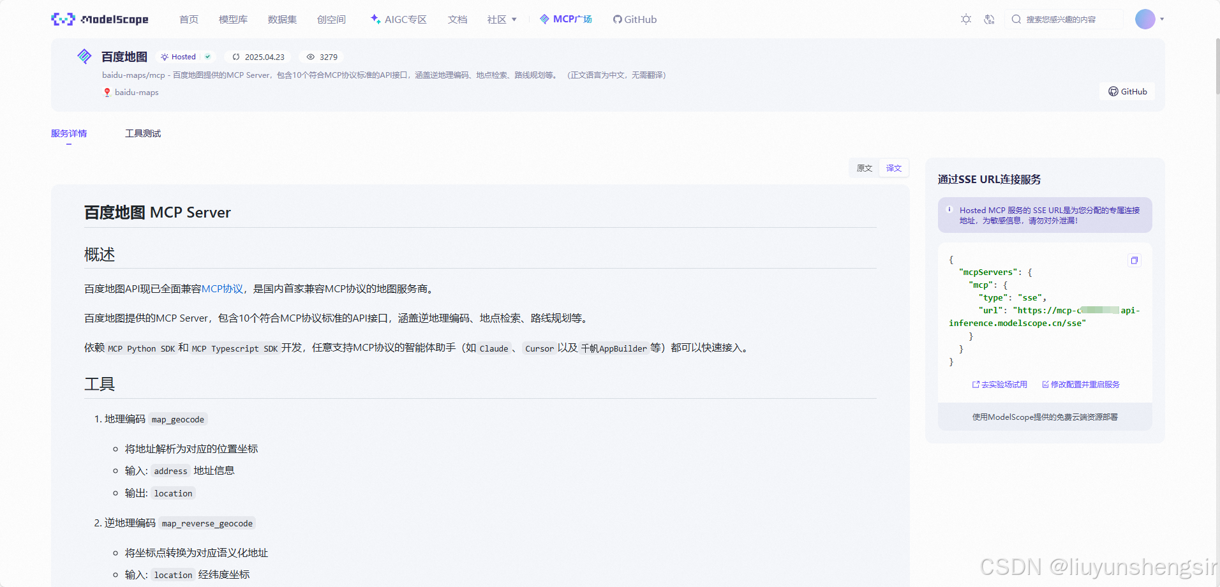
Task: Go to 首页 in the top navigation
Action: (x=189, y=20)
